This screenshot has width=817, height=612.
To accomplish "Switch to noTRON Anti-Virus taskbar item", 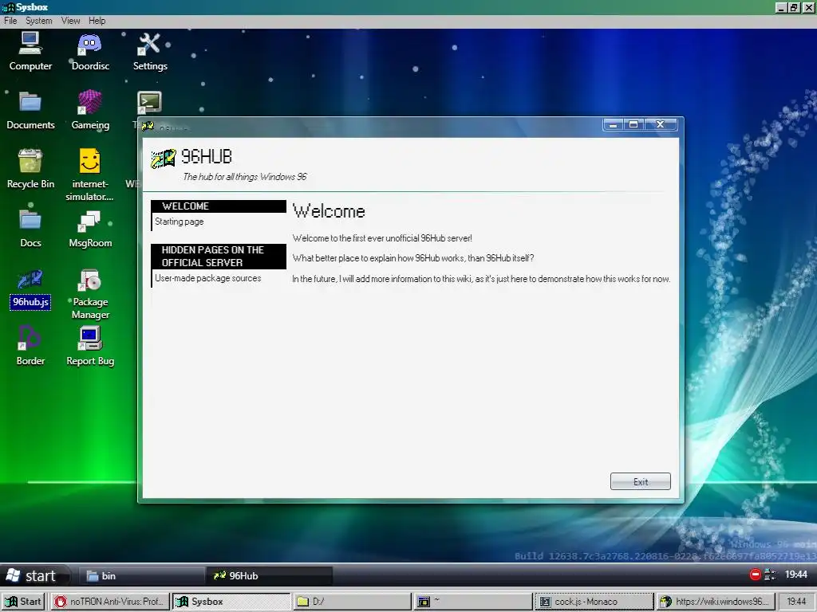I will (110, 602).
